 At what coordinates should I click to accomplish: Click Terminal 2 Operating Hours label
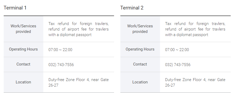click(140, 49)
